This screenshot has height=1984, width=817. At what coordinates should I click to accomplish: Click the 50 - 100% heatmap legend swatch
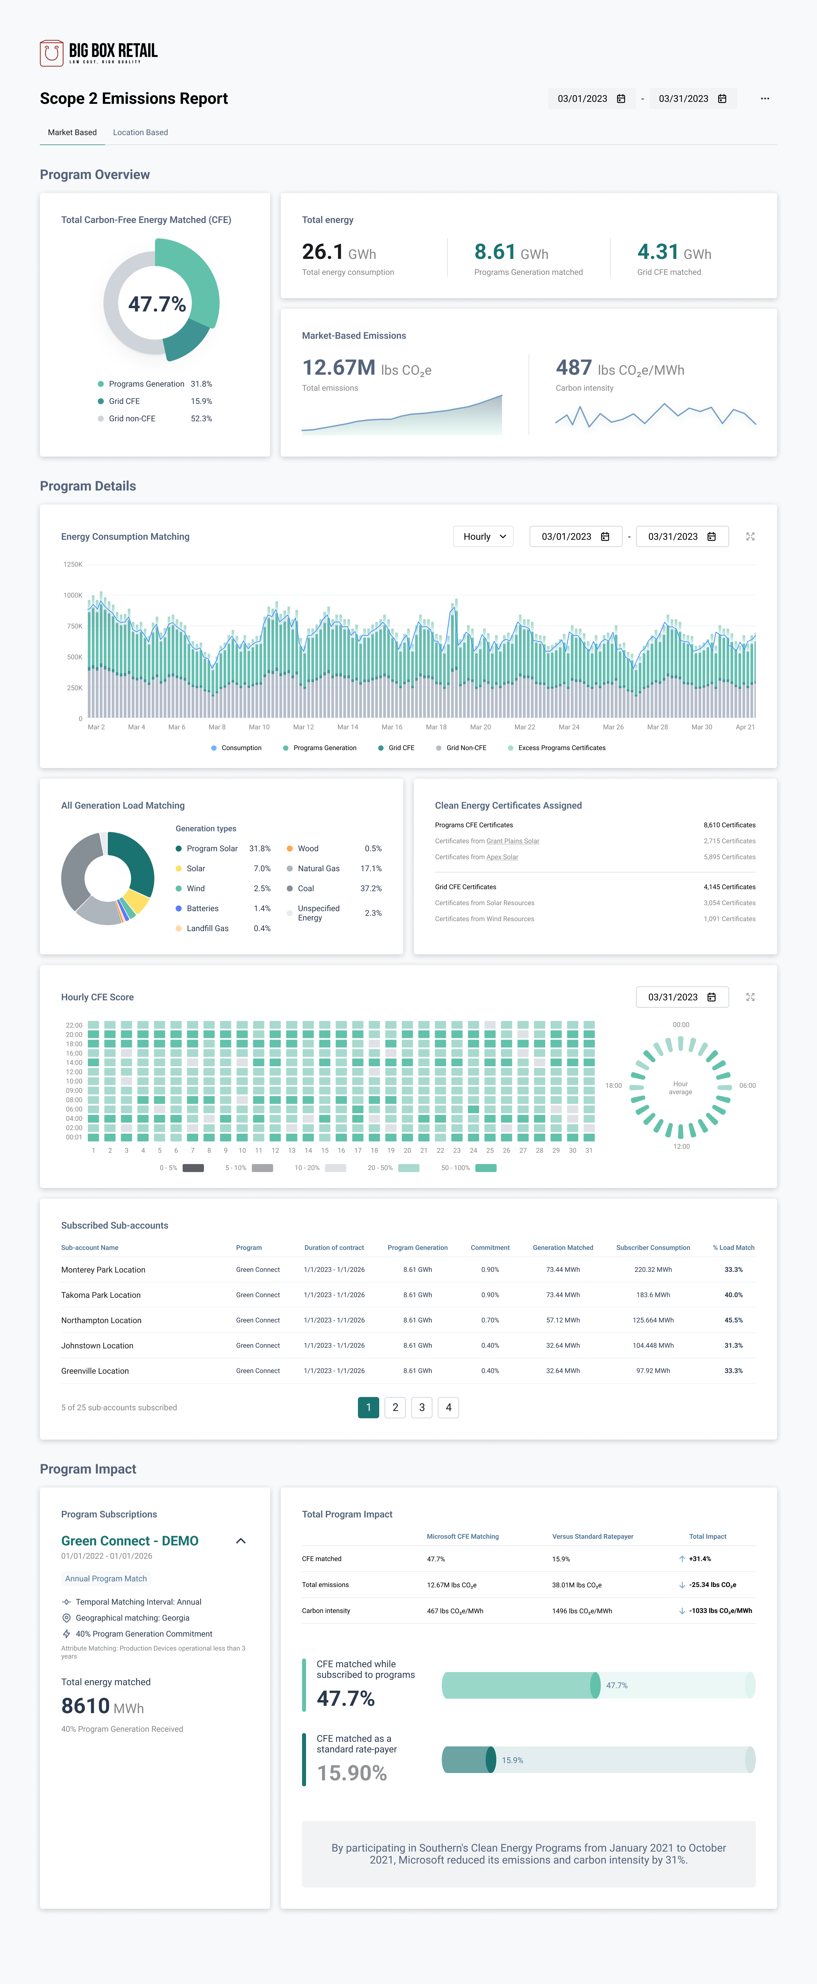[486, 1168]
